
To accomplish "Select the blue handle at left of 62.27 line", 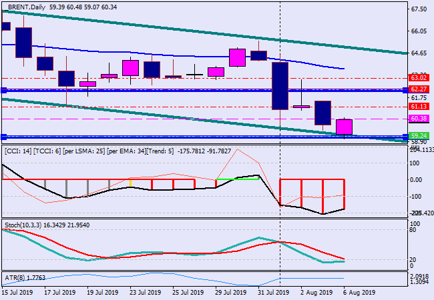I will (x=3, y=89).
